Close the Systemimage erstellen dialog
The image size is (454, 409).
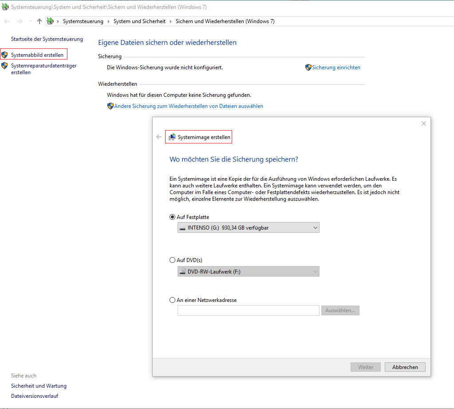click(423, 123)
